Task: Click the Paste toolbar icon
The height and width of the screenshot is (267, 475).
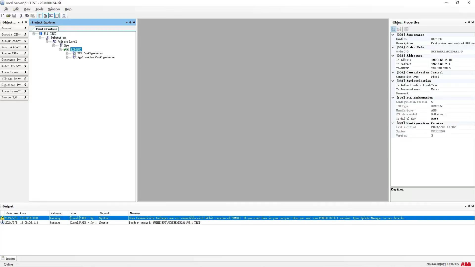Action: click(x=33, y=15)
